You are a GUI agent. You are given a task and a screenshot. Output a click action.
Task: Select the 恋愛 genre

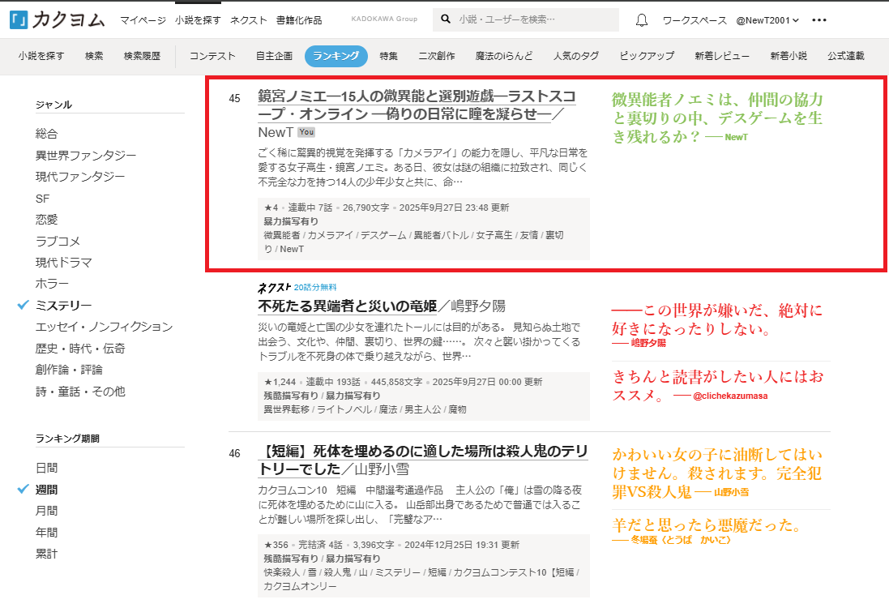(x=46, y=220)
